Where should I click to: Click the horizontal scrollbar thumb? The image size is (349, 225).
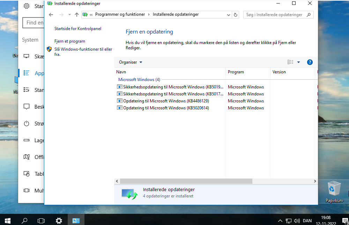pos(186,181)
